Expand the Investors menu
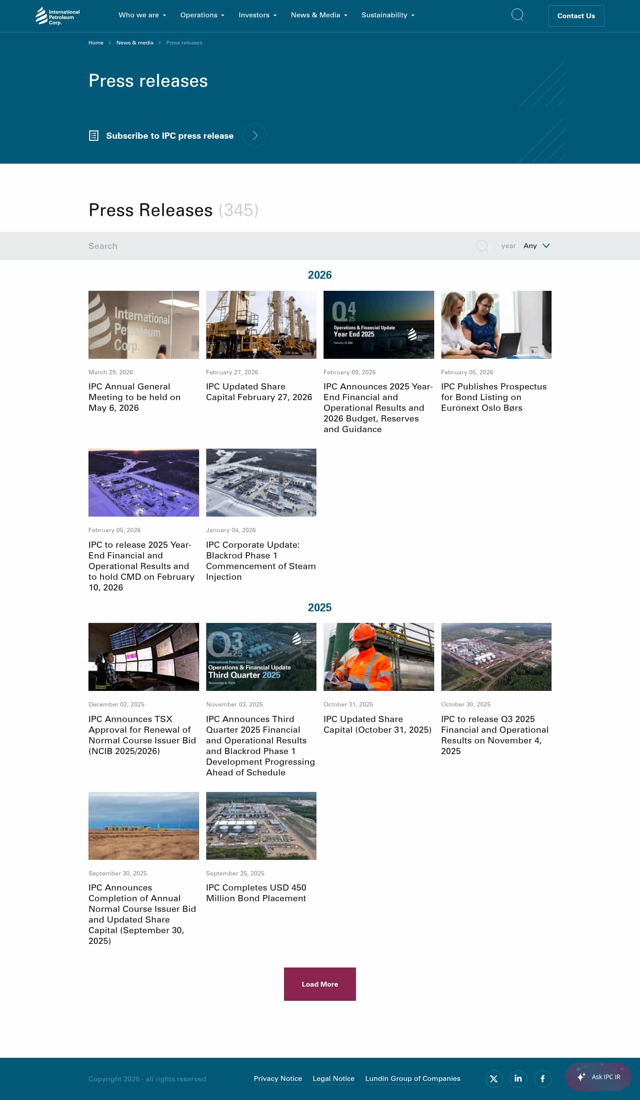The height and width of the screenshot is (1100, 640). [x=258, y=15]
